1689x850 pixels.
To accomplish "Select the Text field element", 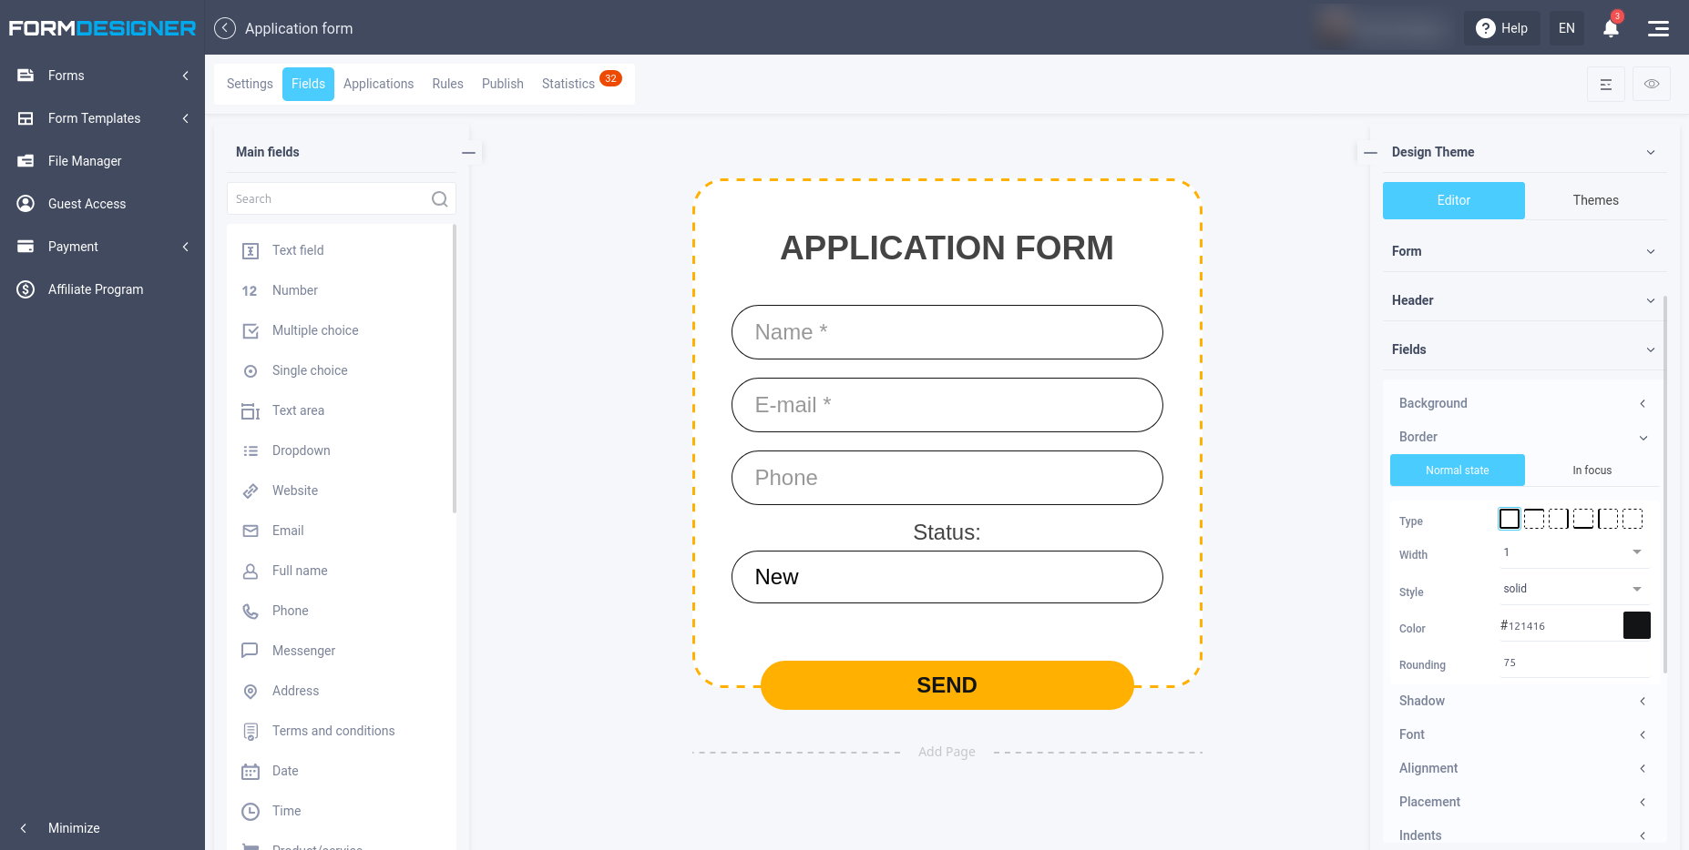I will (x=297, y=250).
